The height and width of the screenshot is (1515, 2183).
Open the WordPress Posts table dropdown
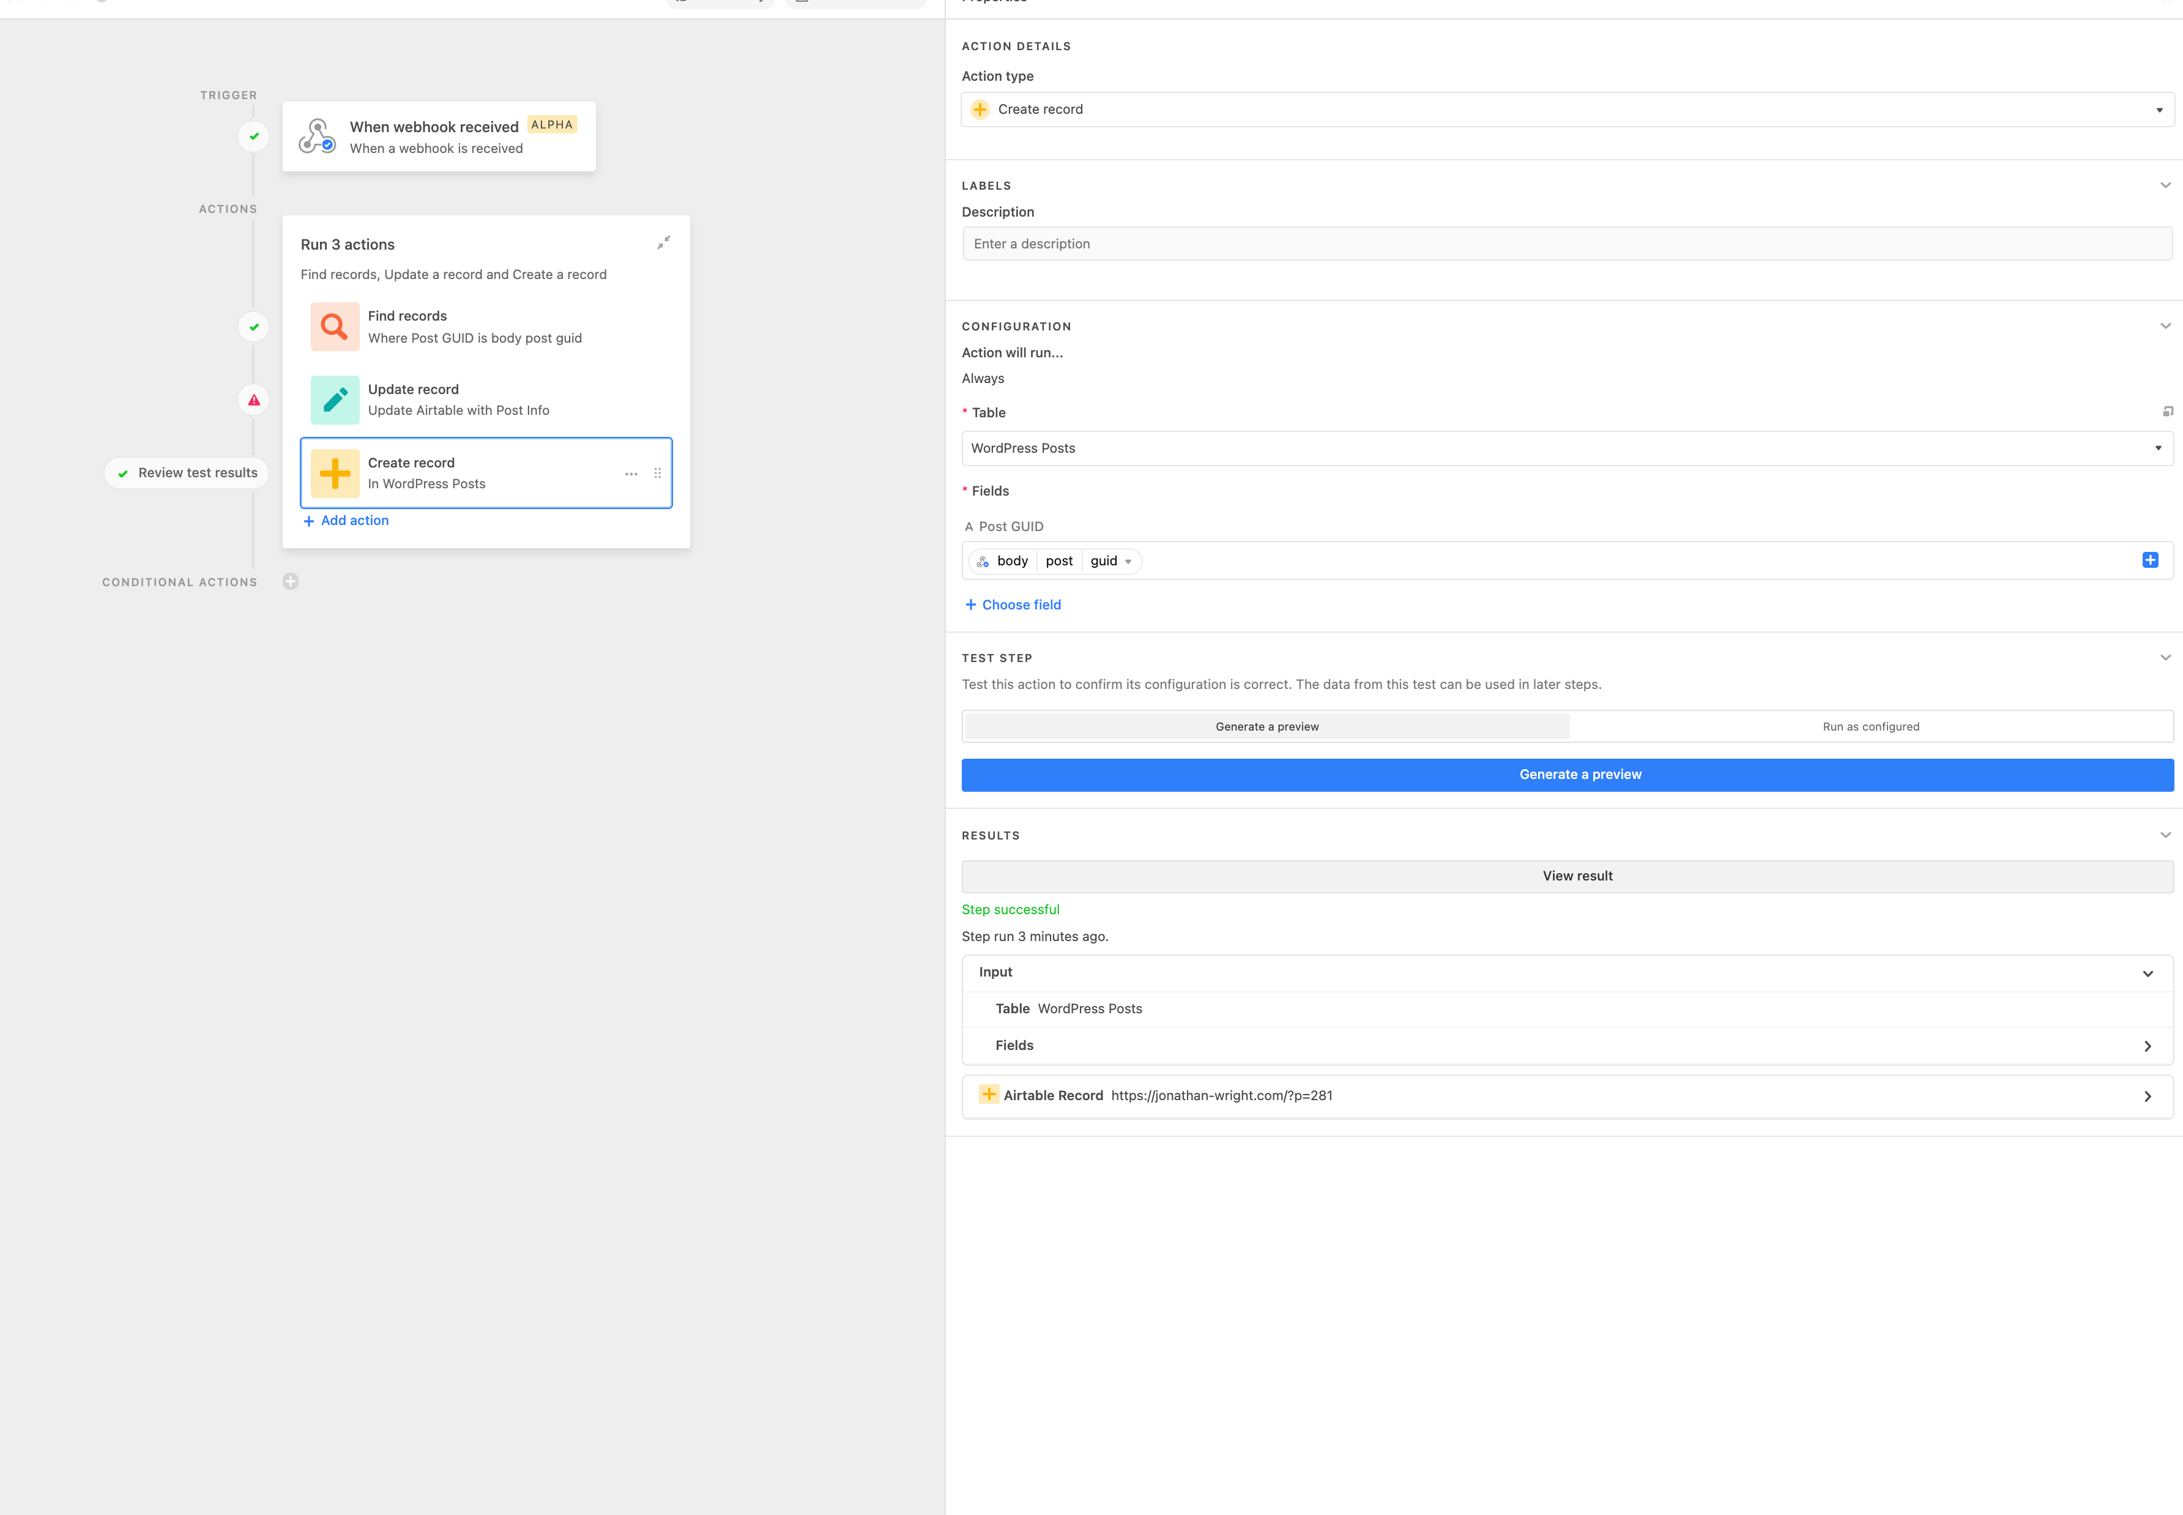pos(1567,448)
